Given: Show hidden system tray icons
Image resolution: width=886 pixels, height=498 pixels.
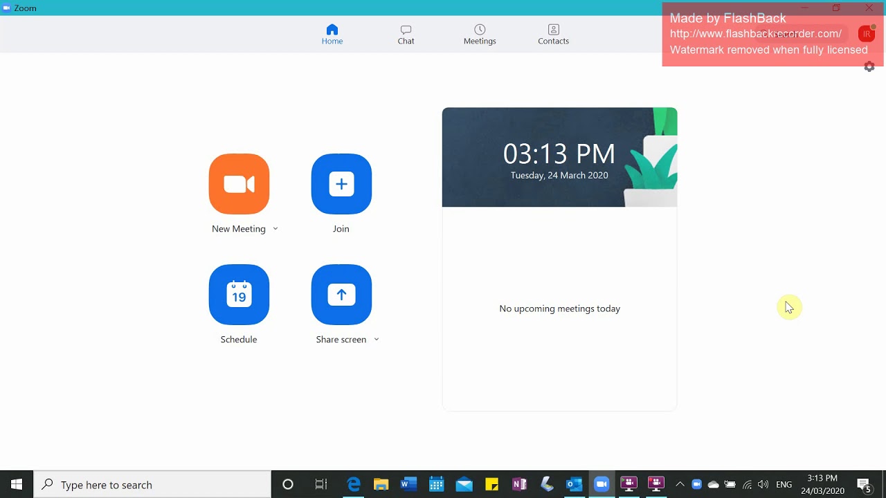Looking at the screenshot, I should point(680,485).
